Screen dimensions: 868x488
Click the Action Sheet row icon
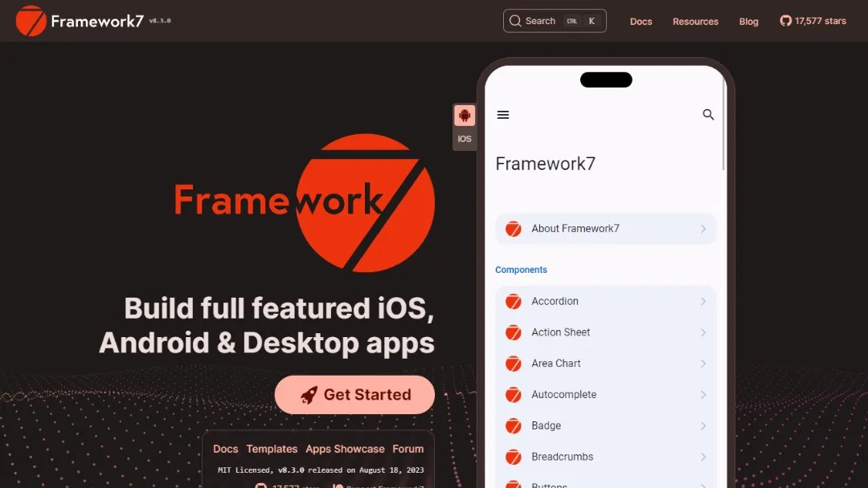pos(513,332)
